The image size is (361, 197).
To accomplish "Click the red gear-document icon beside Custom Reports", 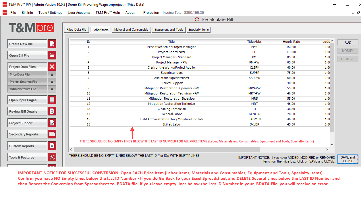I will (52, 146).
